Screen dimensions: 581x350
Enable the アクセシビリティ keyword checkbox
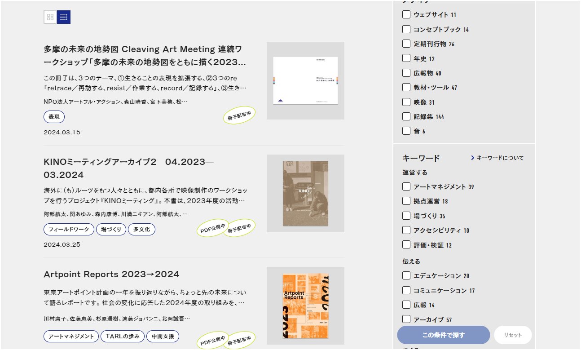coord(406,230)
